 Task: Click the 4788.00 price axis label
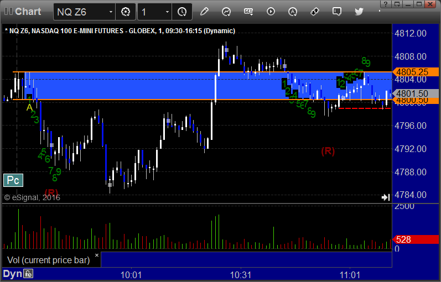(411, 171)
